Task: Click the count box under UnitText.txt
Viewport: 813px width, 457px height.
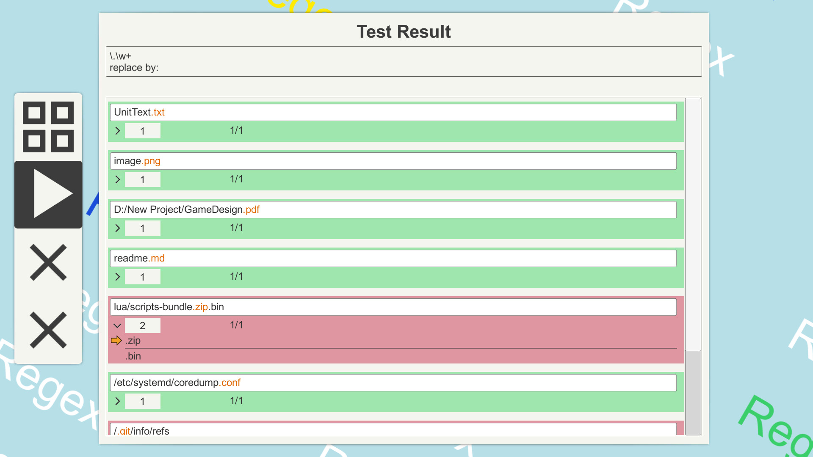Action: [143, 131]
